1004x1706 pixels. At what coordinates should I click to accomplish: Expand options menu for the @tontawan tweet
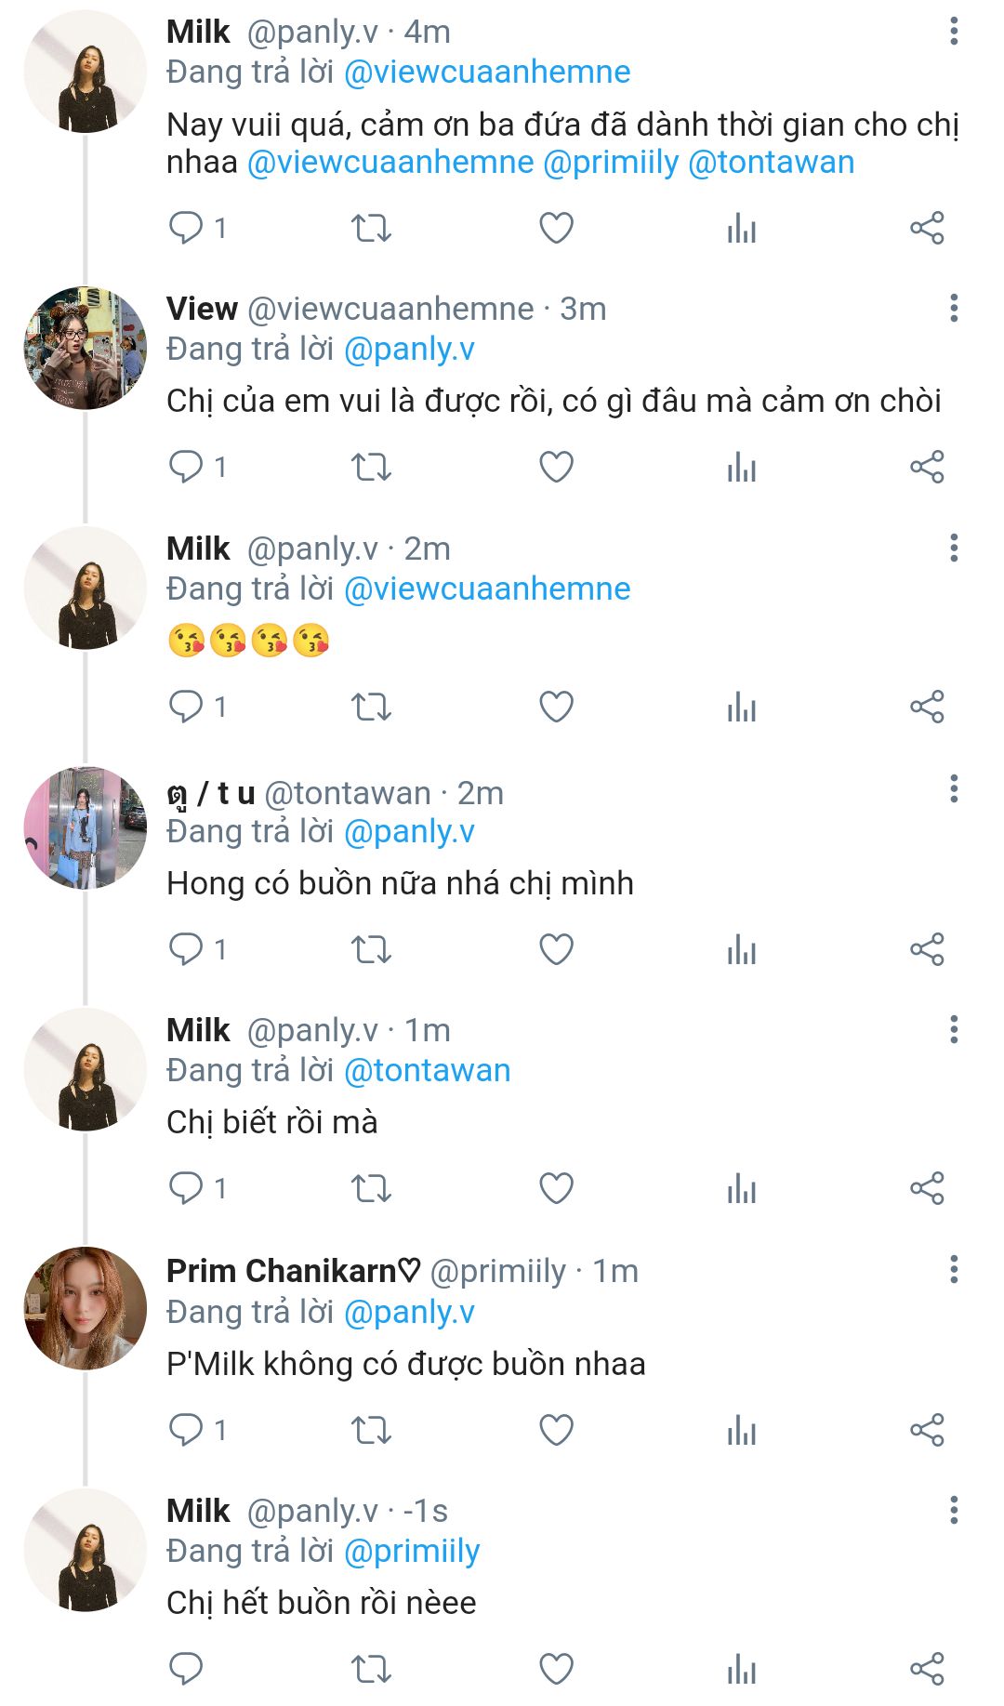tap(954, 789)
